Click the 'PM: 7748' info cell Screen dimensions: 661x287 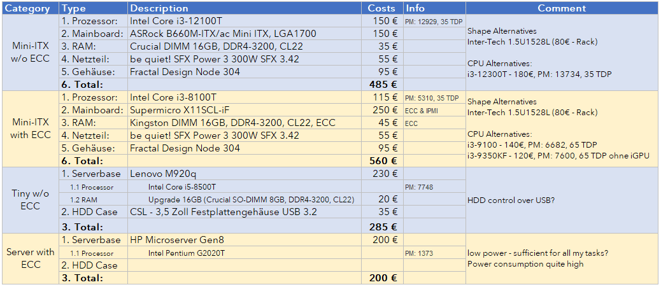[434, 186]
